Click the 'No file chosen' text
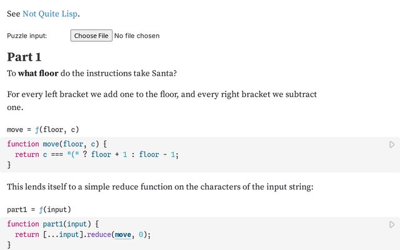 pyautogui.click(x=137, y=36)
